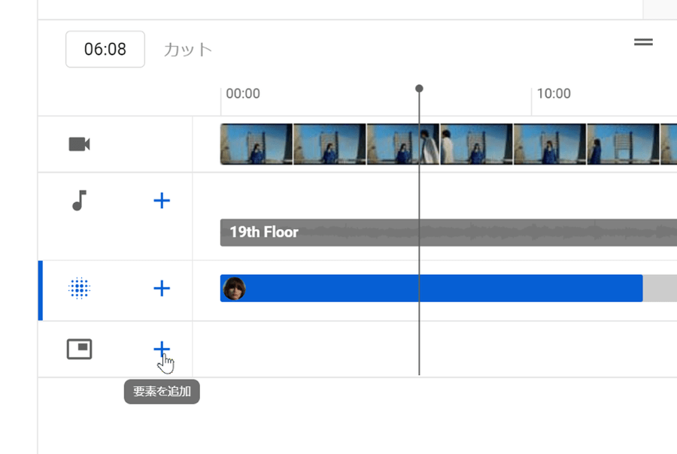Click the timeline resize handle icon
The image size is (677, 454).
pos(643,42)
